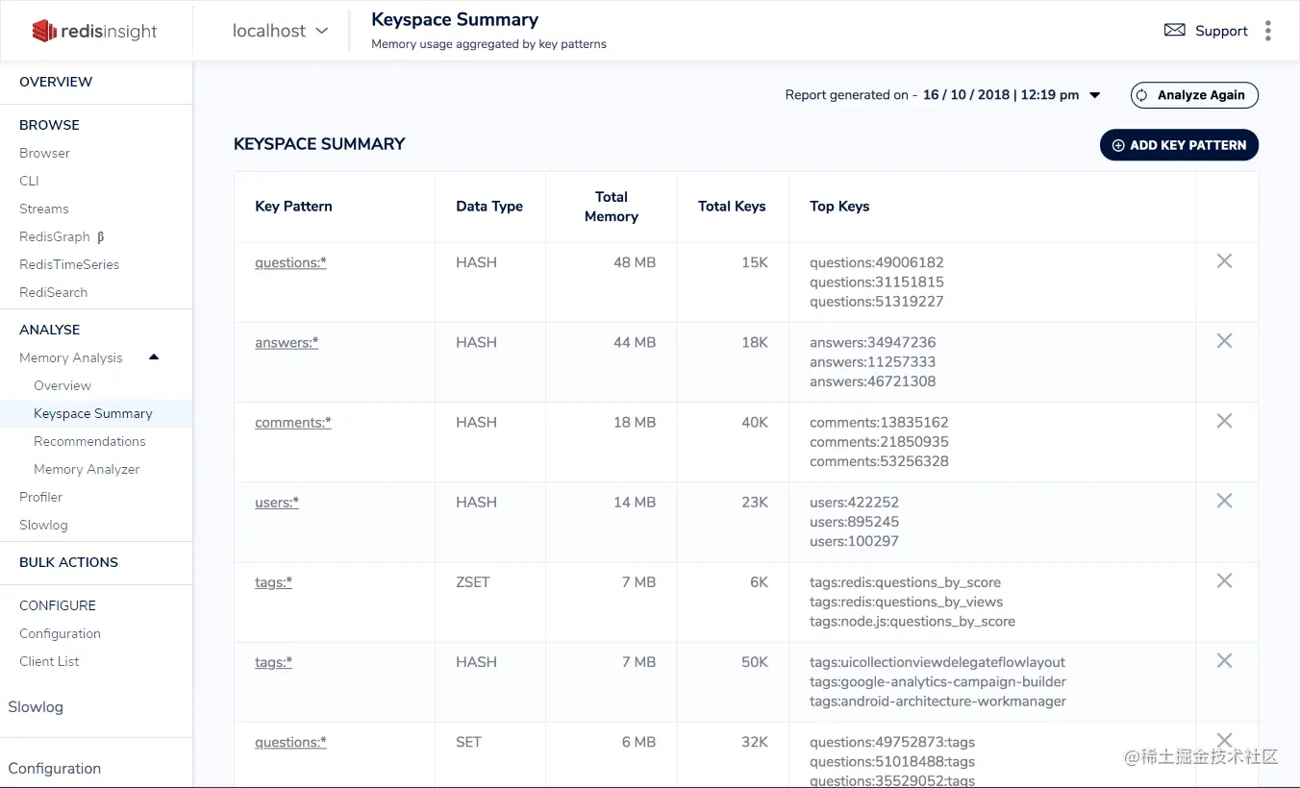1300x788 pixels.
Task: Open the localhost database dropdown
Action: [x=280, y=31]
